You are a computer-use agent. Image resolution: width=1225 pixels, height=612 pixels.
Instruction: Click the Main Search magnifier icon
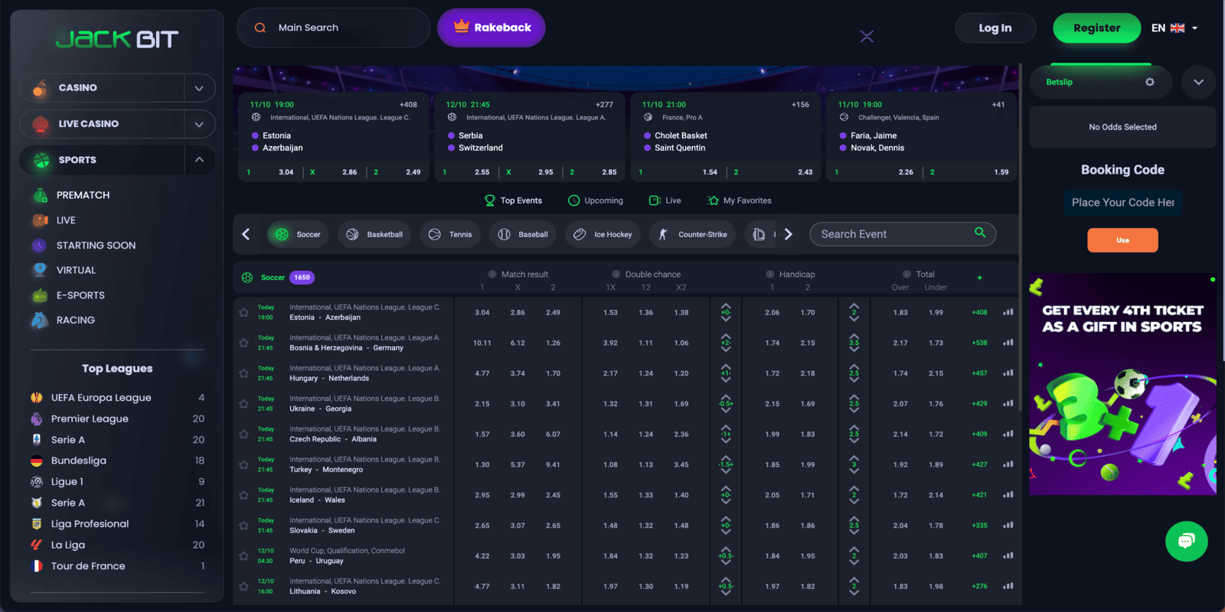click(260, 28)
